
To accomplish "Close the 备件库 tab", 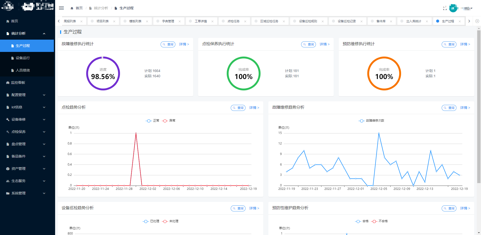I will (x=391, y=21).
